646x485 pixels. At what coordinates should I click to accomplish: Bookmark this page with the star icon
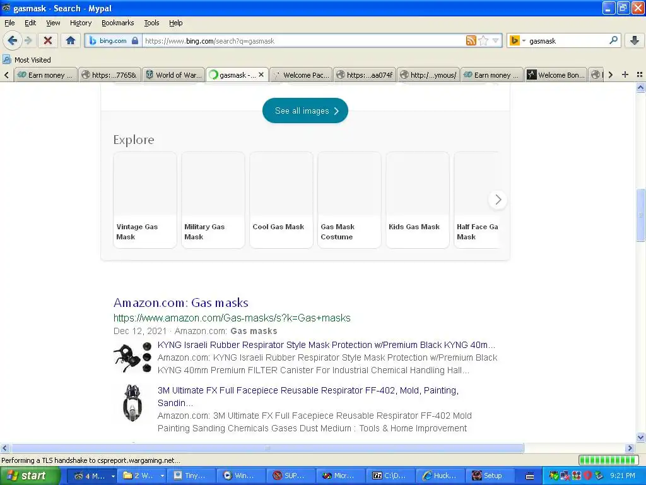(484, 40)
